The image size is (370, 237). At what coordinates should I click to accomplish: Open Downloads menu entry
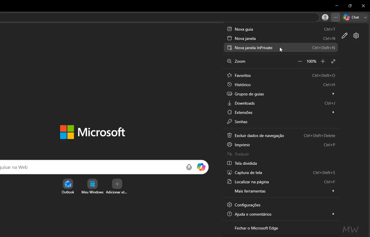pyautogui.click(x=281, y=103)
